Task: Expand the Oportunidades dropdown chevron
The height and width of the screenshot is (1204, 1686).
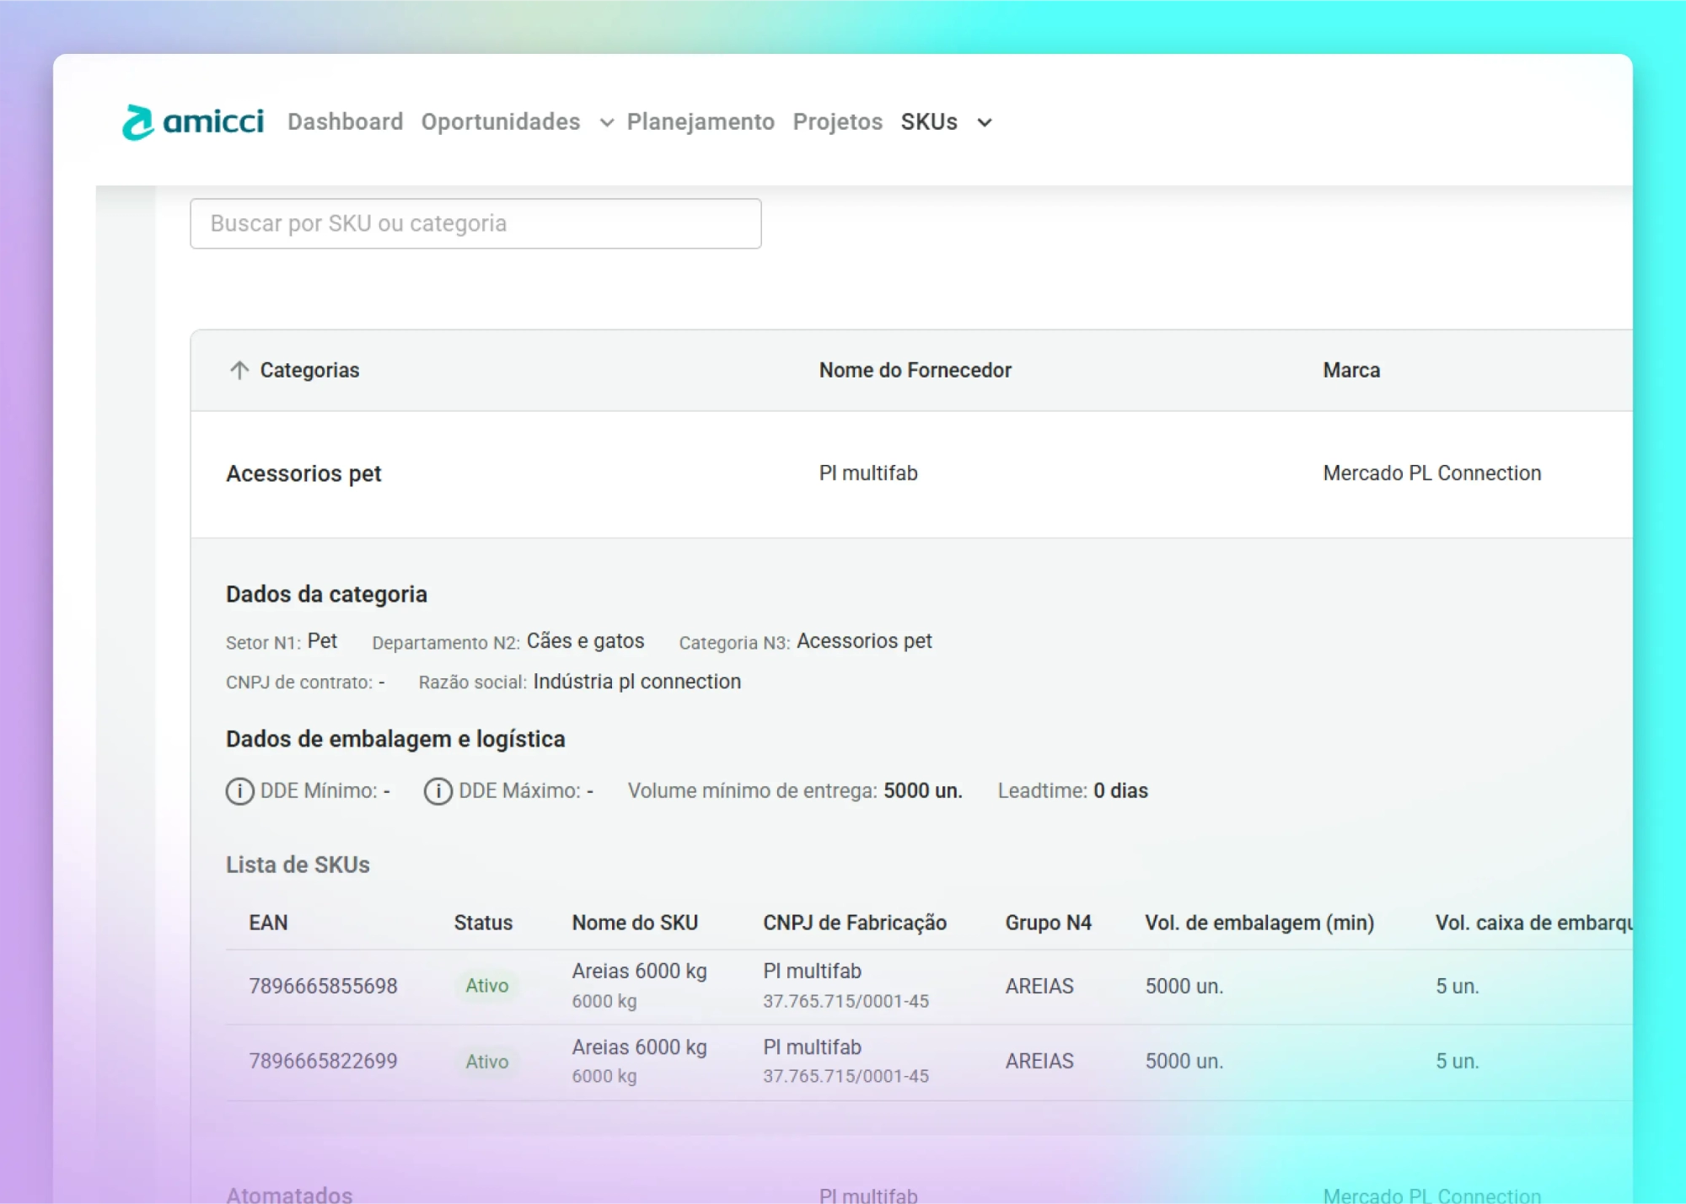Action: tap(607, 123)
